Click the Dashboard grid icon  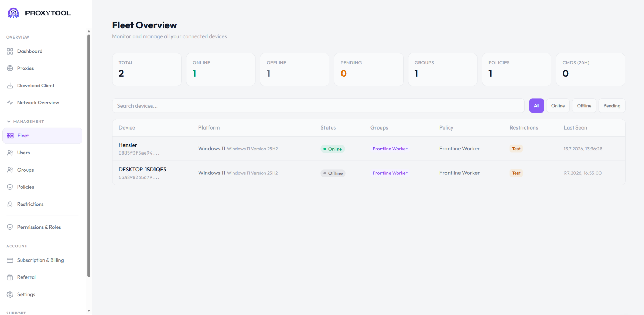click(x=10, y=51)
